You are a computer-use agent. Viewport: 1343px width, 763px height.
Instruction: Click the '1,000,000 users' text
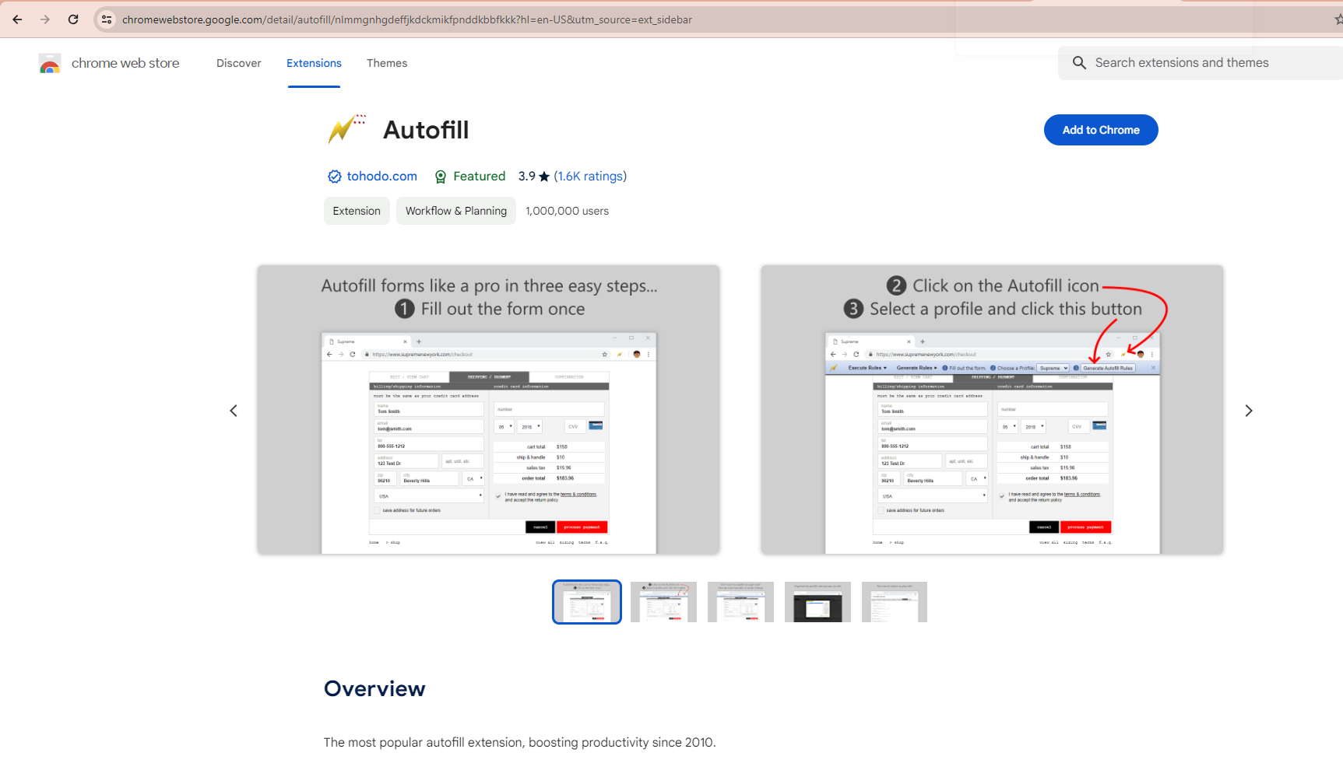click(568, 211)
